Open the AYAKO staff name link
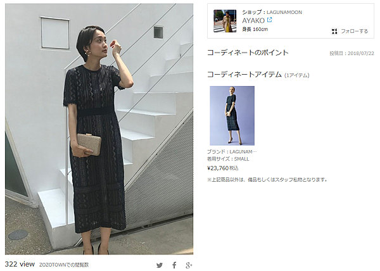380x271 pixels. [x=253, y=20]
